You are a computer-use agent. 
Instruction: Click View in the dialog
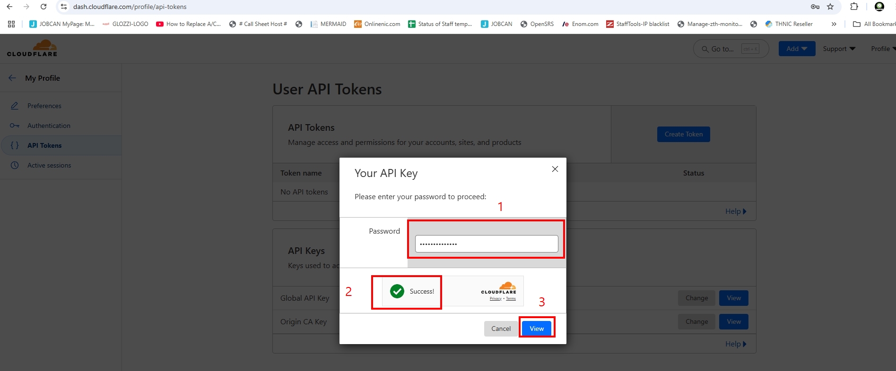click(537, 329)
